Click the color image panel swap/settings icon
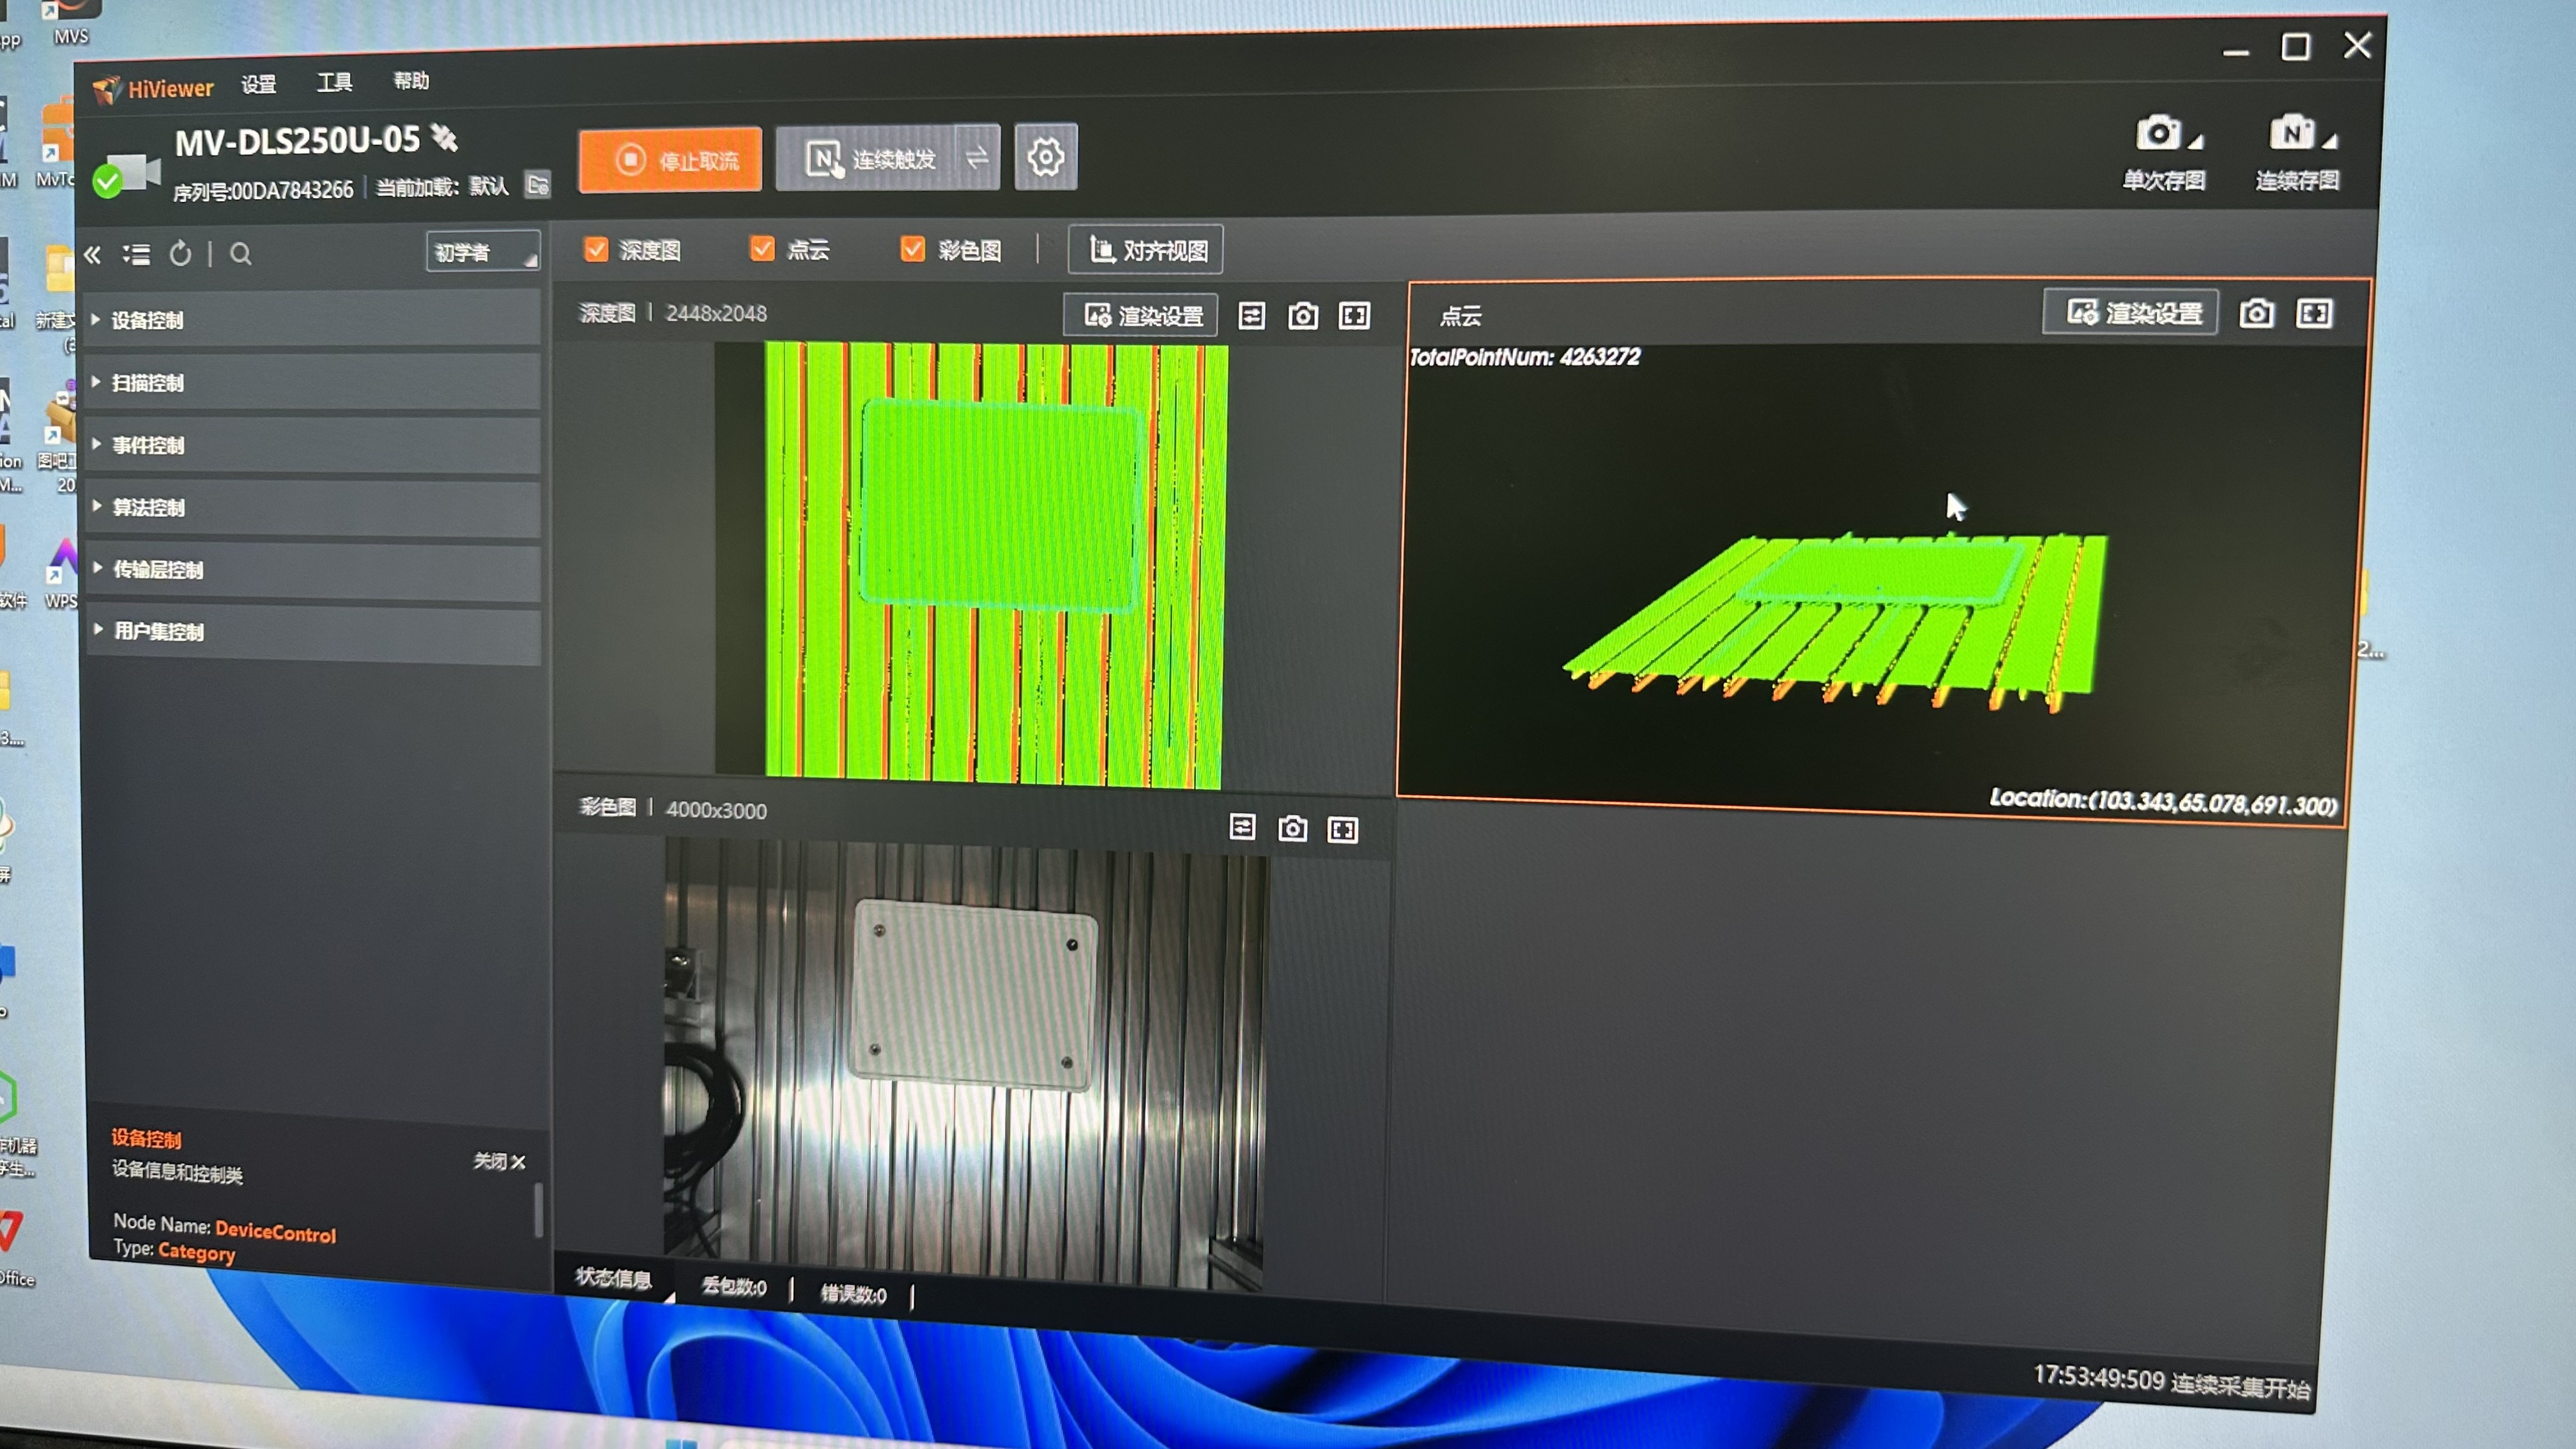The width and height of the screenshot is (2576, 1449). click(1242, 827)
